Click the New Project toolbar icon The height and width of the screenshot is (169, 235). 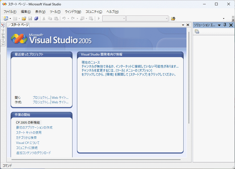(x=6, y=18)
